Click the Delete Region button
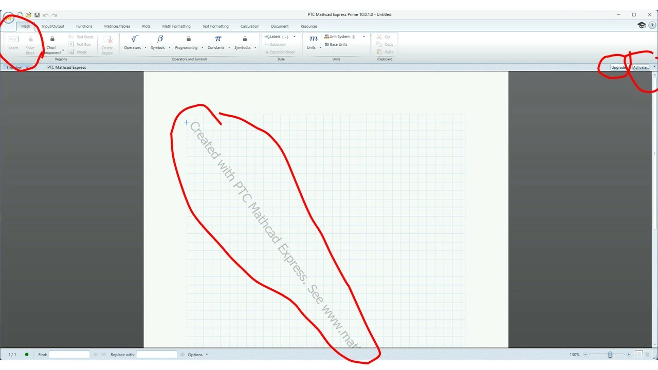The image size is (658, 370). (x=107, y=45)
